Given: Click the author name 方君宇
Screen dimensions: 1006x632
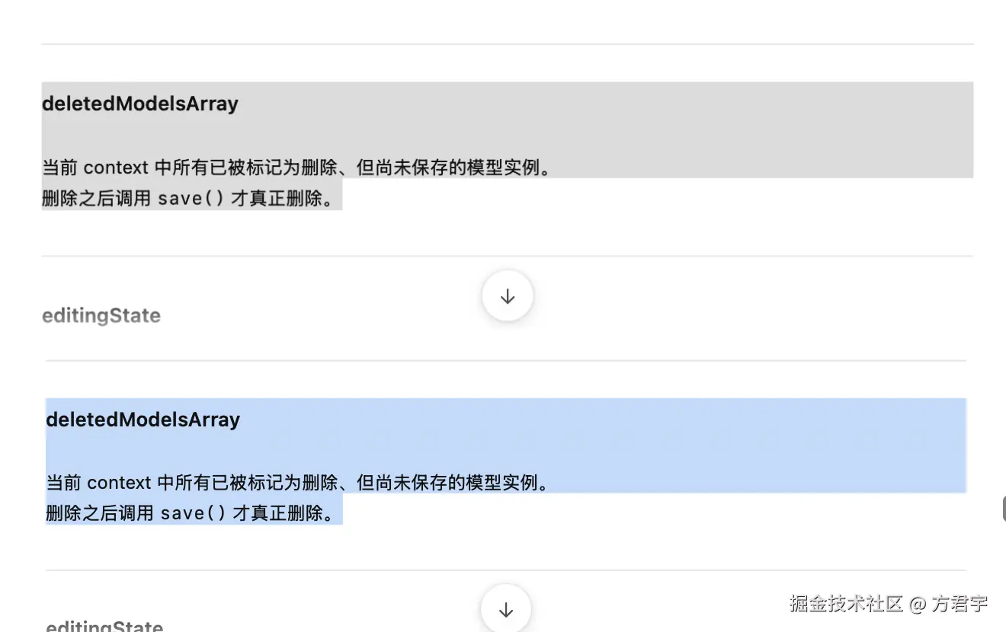Looking at the screenshot, I should tap(960, 605).
